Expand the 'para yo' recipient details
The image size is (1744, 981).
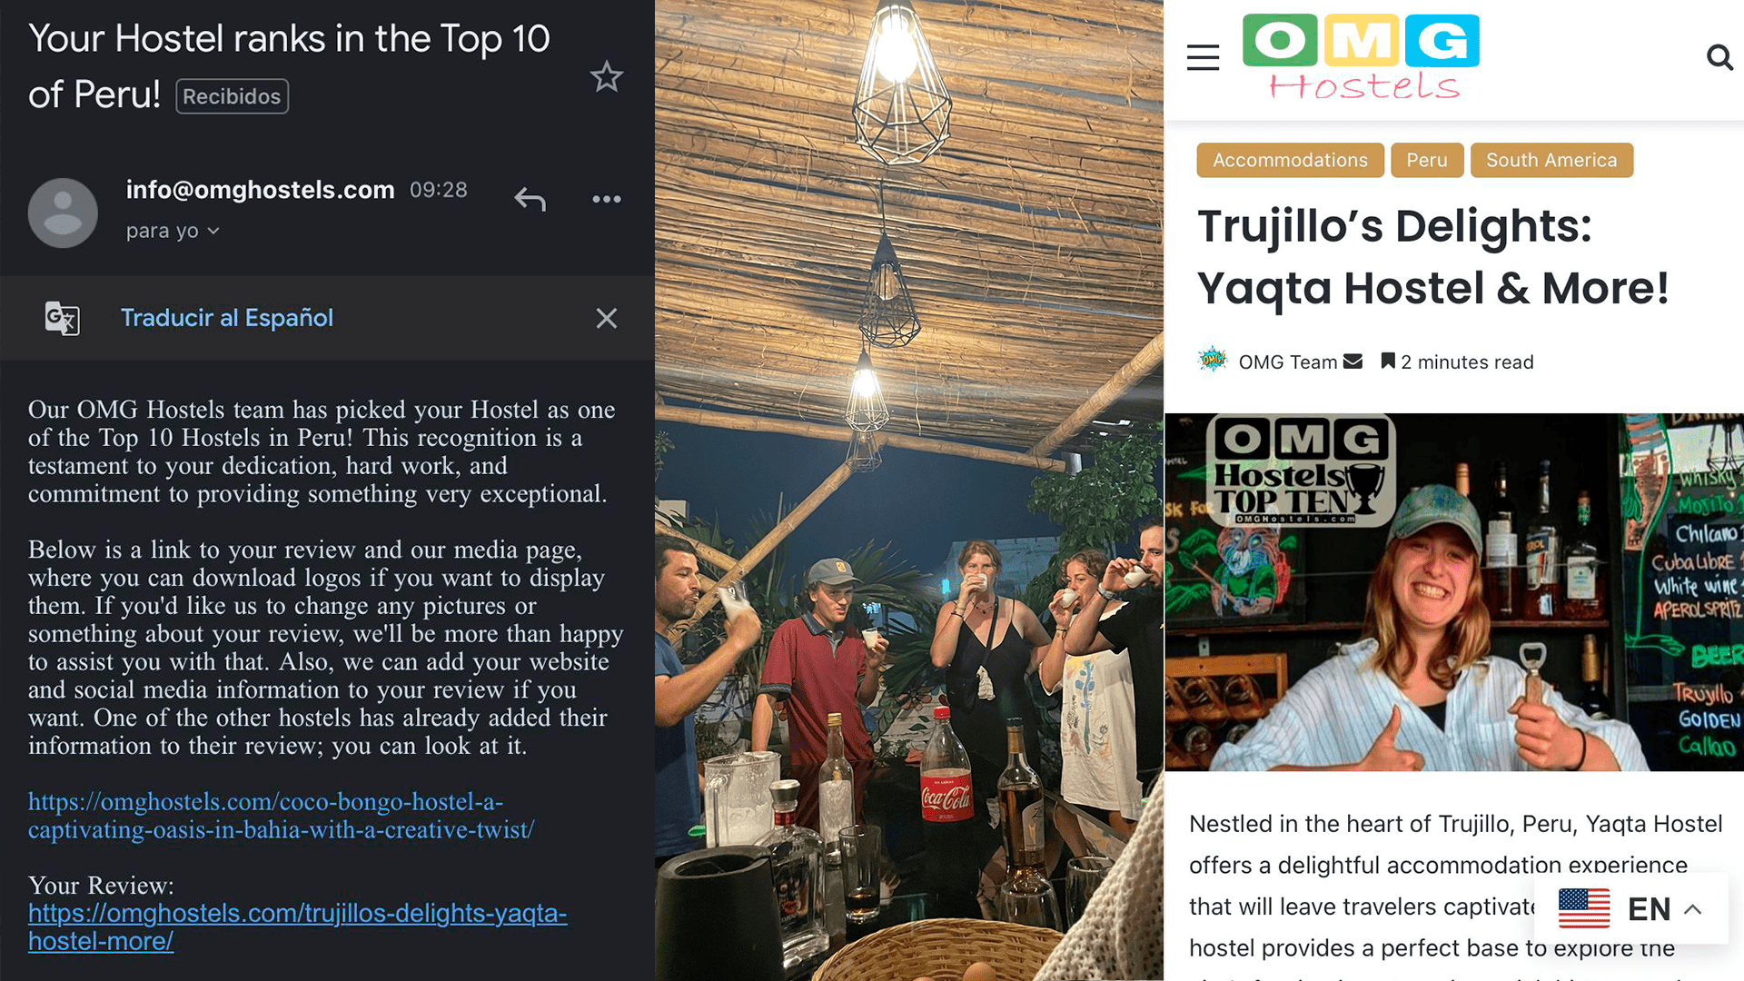tap(173, 231)
